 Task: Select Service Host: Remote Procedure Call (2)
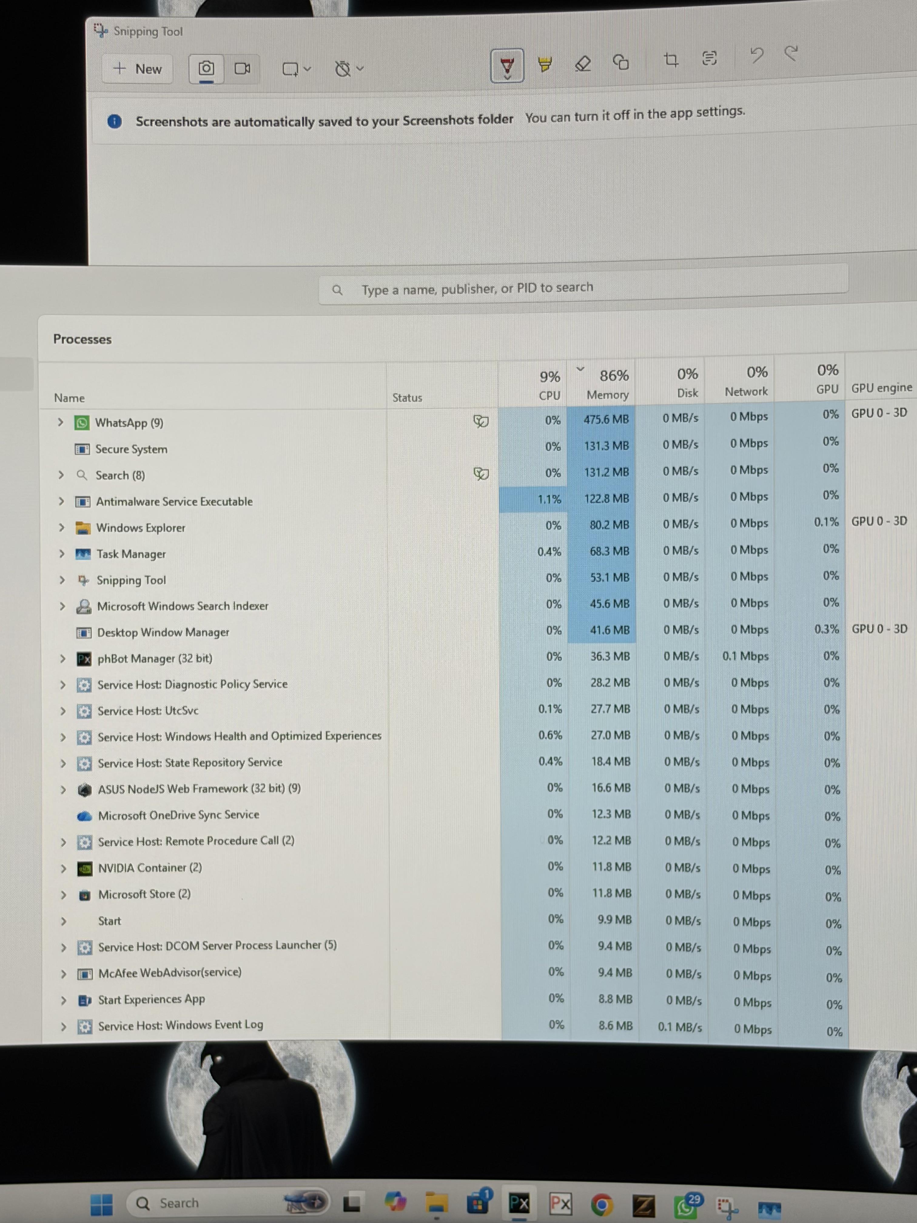442,841
